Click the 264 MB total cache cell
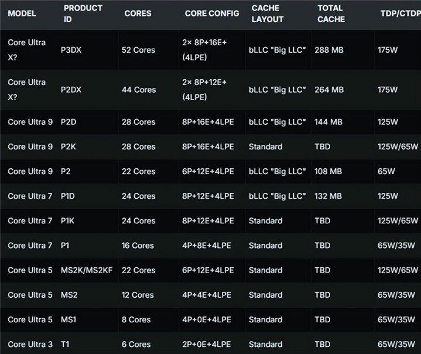Viewport: 421px width, 354px height. click(x=329, y=90)
